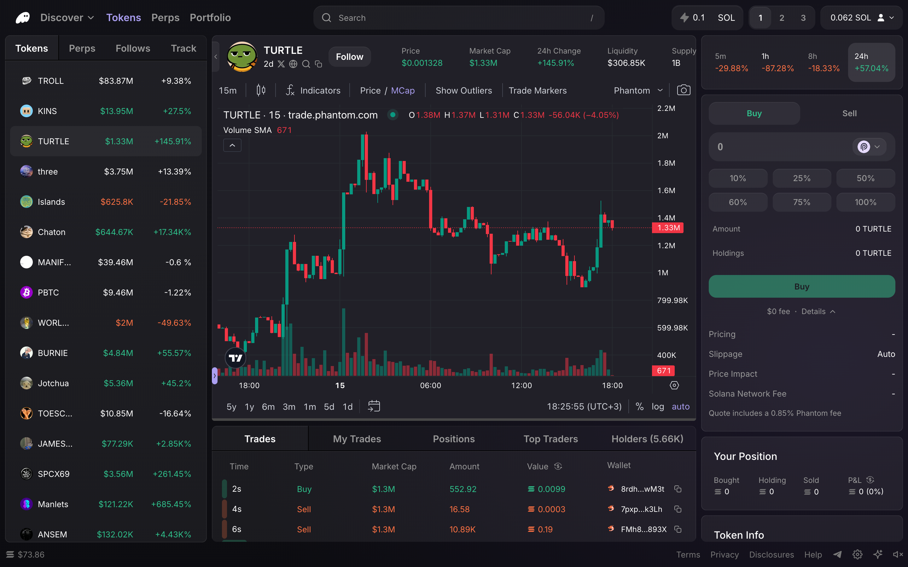Open TURTLE's X (Twitter) profile icon
The image size is (908, 567).
tap(281, 64)
